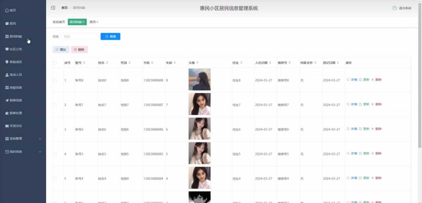Screen dimensions: 422x203
Task: Sort by 楼房号 column arrows
Action: 289,63
